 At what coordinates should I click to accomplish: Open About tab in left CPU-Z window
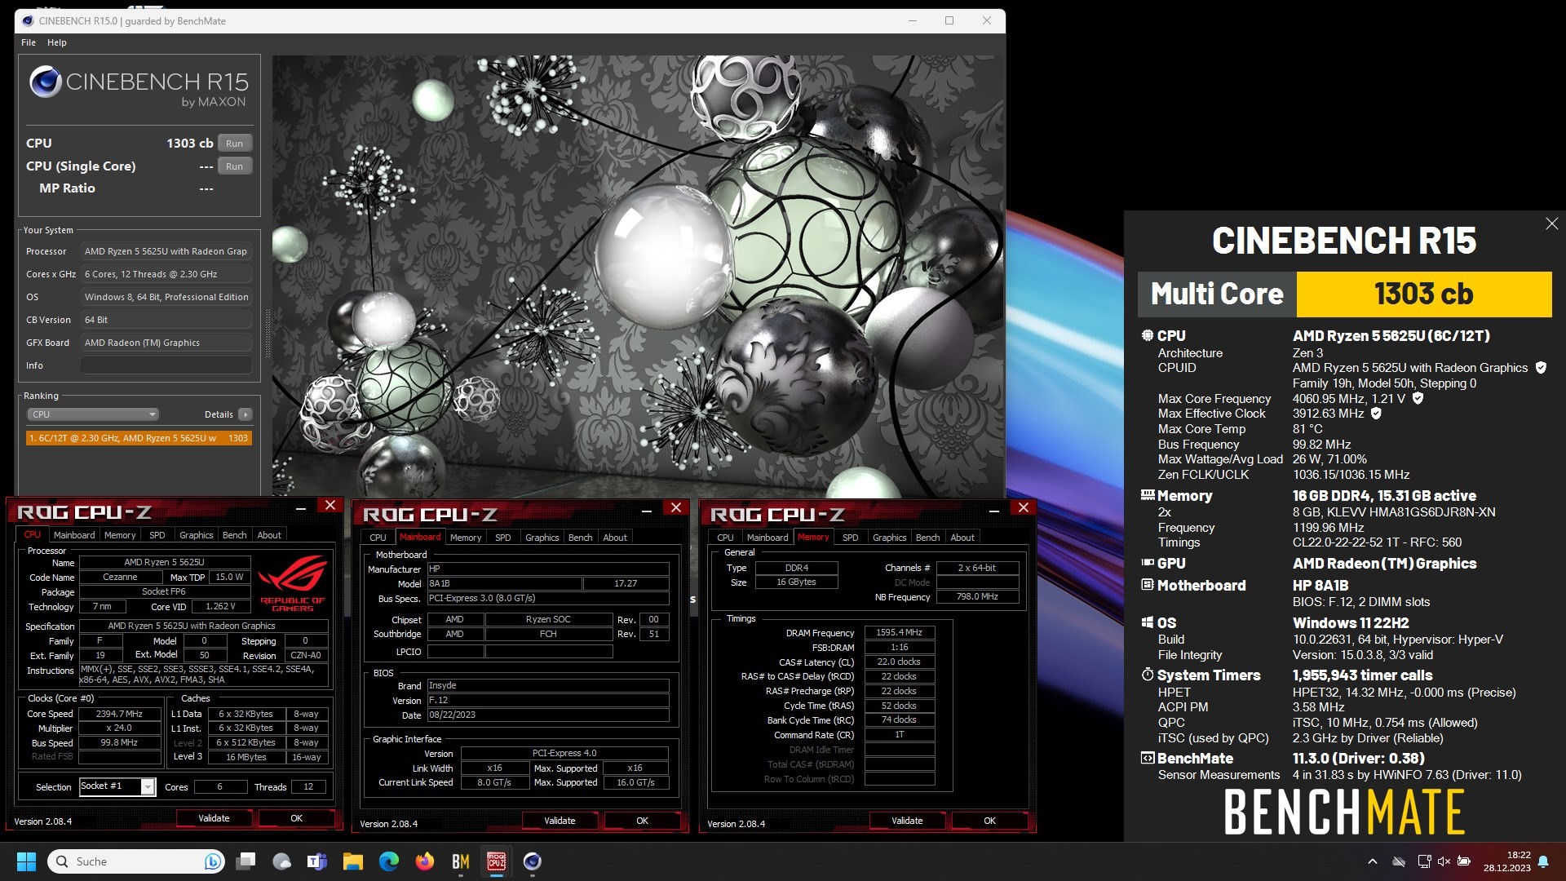click(269, 535)
